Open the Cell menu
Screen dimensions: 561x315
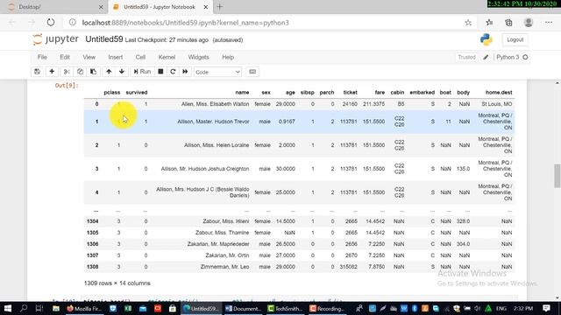click(140, 57)
